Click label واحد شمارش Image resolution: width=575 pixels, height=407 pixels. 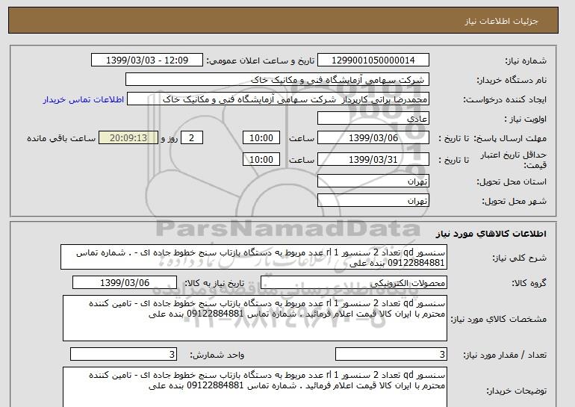tap(217, 355)
